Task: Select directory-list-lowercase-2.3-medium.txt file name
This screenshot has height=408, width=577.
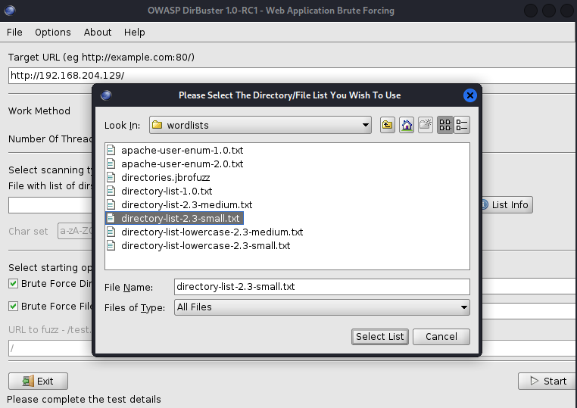Action: coord(212,232)
